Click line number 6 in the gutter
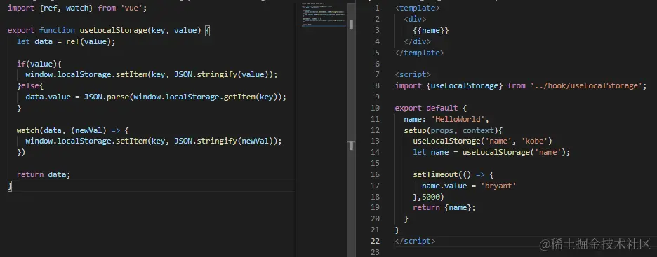The image size is (657, 257). pos(377,64)
